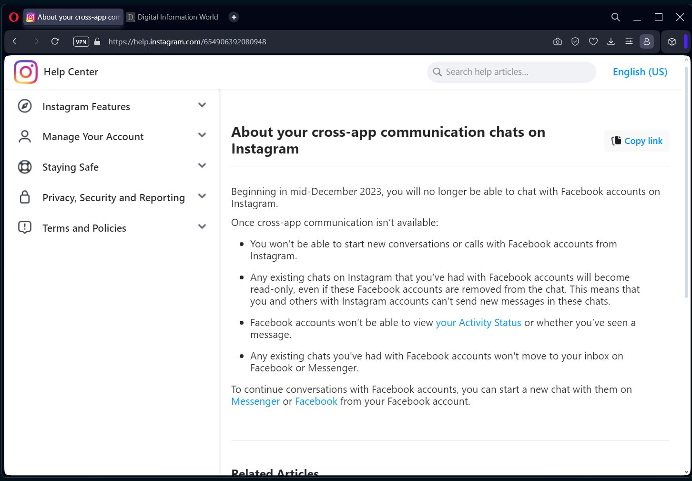Click the purple sidebar strip at browser edge
The height and width of the screenshot is (481, 692).
click(x=686, y=41)
